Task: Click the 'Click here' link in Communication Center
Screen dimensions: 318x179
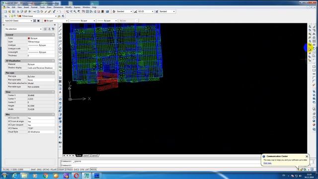Action: tap(267, 163)
